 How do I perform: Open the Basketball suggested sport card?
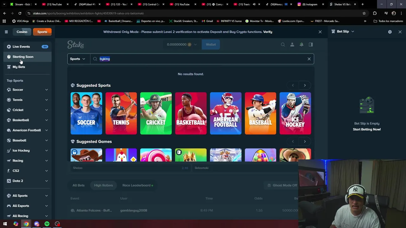pos(191,113)
